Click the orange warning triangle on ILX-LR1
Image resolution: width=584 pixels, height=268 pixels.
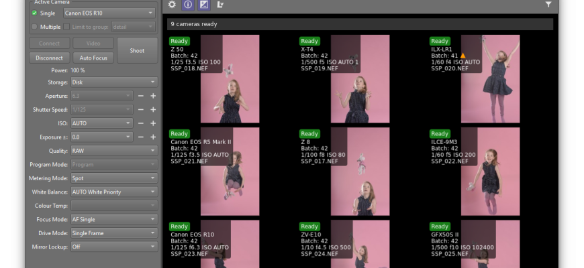[x=463, y=56]
